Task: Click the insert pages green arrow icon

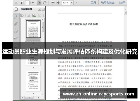Action: point(34,15)
